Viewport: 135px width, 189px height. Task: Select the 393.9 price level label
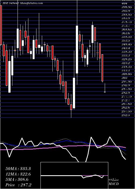tap(126, 11)
